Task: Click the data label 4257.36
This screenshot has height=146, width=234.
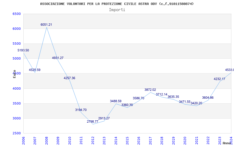Action: point(69,78)
